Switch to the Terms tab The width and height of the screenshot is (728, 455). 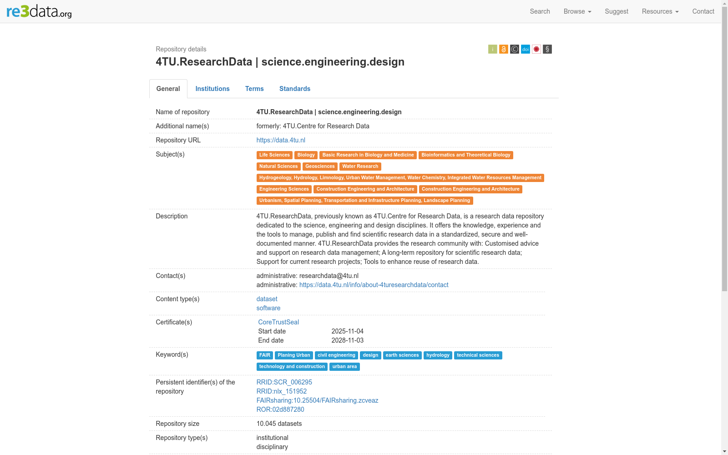point(254,89)
